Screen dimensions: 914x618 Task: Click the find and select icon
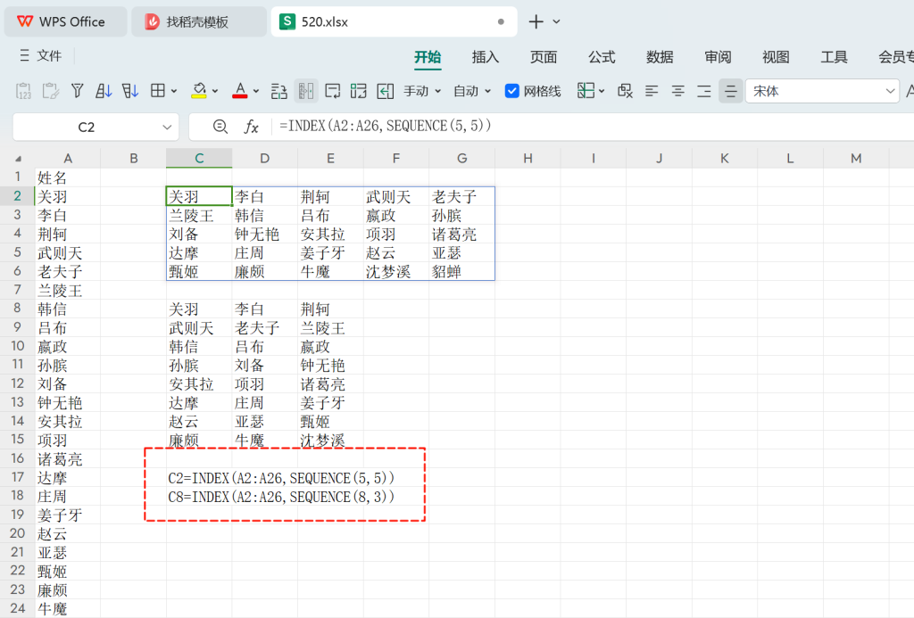[x=625, y=91]
